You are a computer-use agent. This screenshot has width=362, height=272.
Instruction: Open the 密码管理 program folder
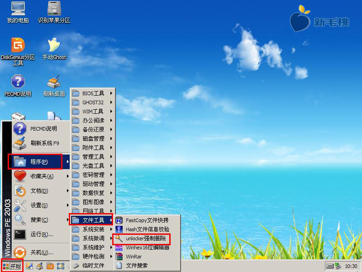point(93,175)
